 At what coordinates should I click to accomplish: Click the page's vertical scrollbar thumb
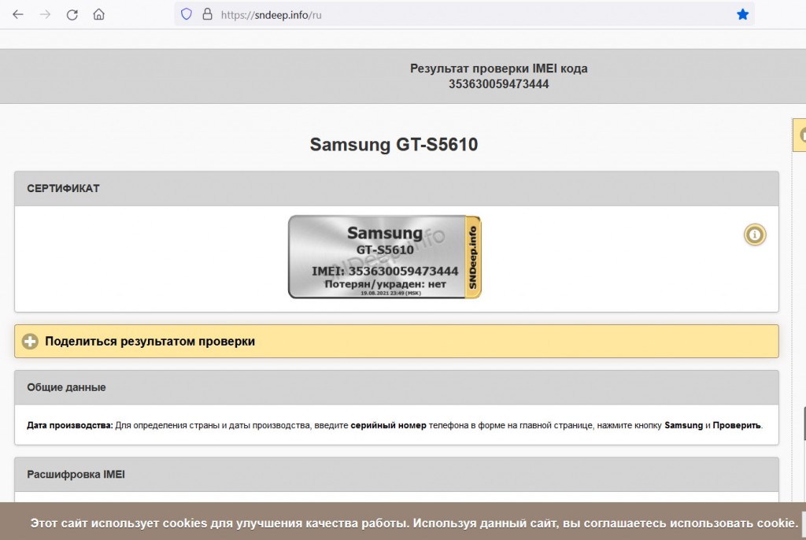(x=804, y=423)
